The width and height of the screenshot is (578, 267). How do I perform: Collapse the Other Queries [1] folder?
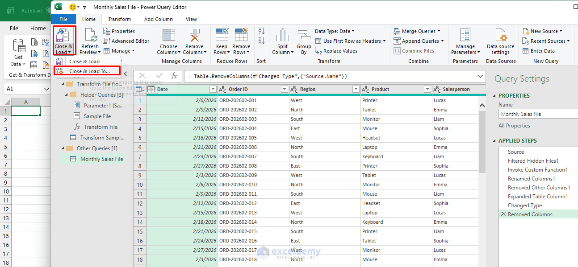click(63, 148)
